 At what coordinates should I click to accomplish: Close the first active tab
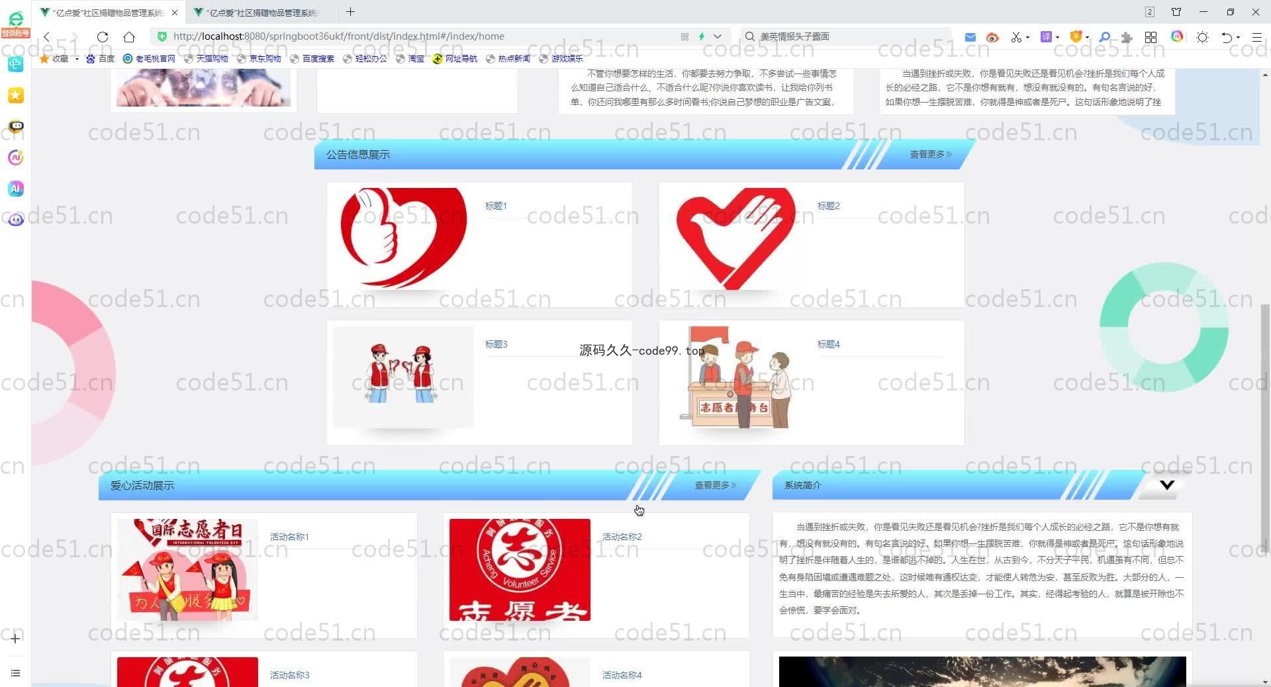(x=175, y=13)
